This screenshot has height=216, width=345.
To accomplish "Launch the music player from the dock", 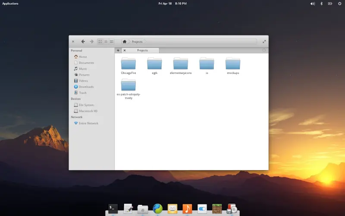I will coord(187,209).
